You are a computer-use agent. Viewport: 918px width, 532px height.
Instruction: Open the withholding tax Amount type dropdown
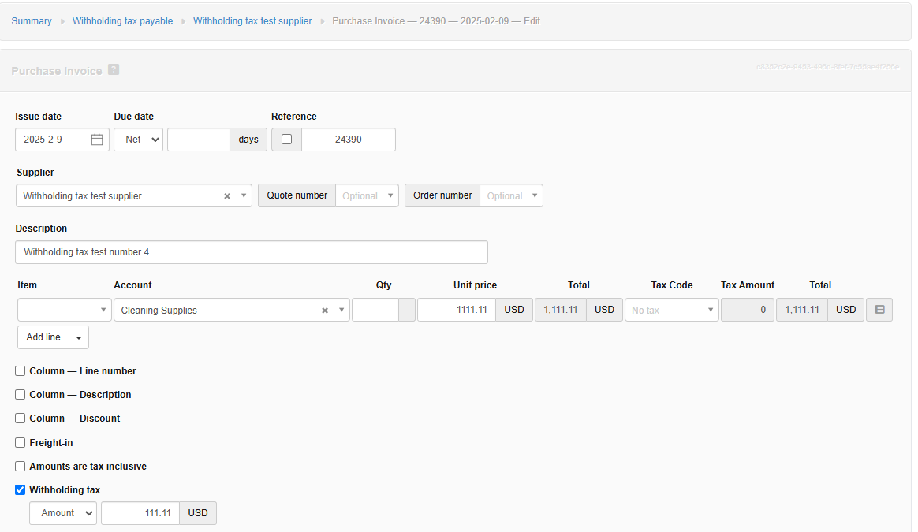click(63, 512)
